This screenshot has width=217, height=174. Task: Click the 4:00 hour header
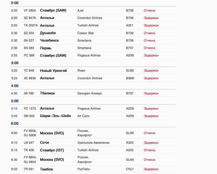coord(15,86)
